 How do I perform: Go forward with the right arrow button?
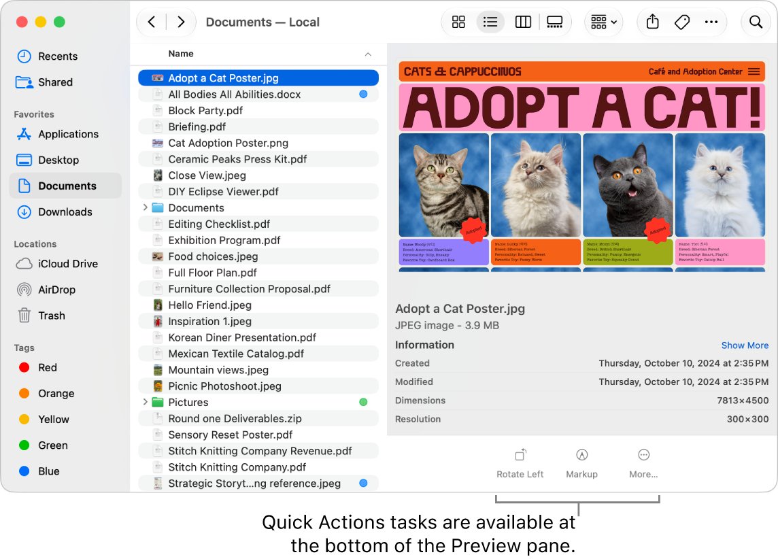click(181, 22)
